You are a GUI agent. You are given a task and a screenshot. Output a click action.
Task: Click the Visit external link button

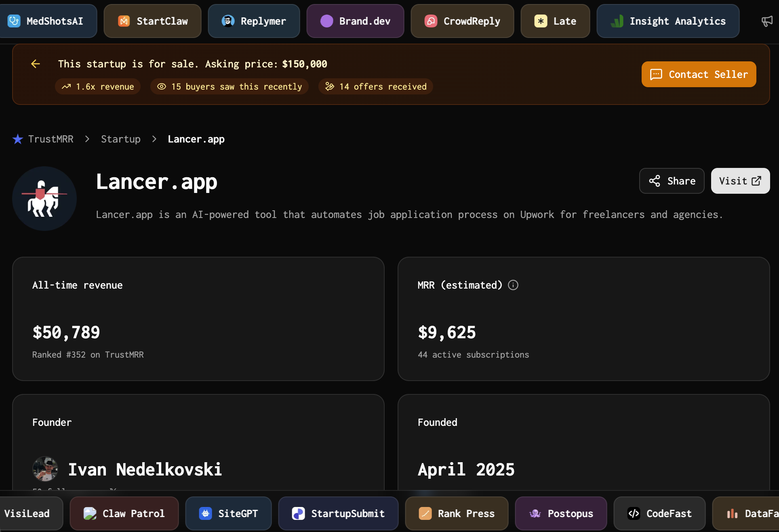click(740, 181)
